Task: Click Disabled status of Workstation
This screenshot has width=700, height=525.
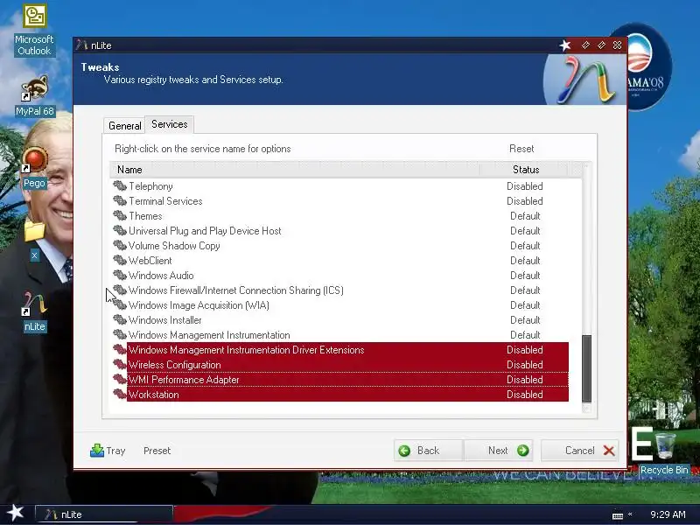Action: pyautogui.click(x=524, y=395)
